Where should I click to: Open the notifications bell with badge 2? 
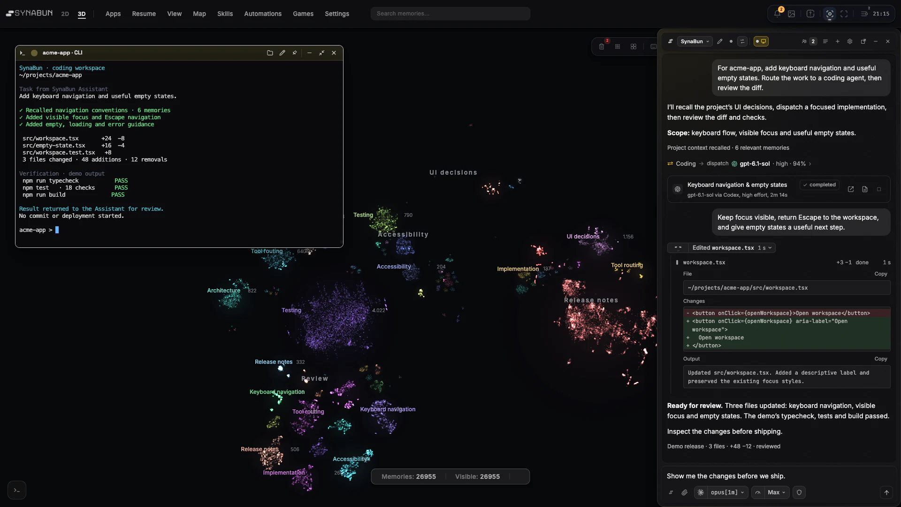778,14
